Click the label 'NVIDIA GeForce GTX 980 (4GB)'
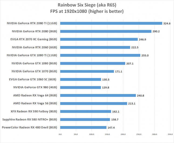Viewport: 174px width, 143px height. pos(35,88)
